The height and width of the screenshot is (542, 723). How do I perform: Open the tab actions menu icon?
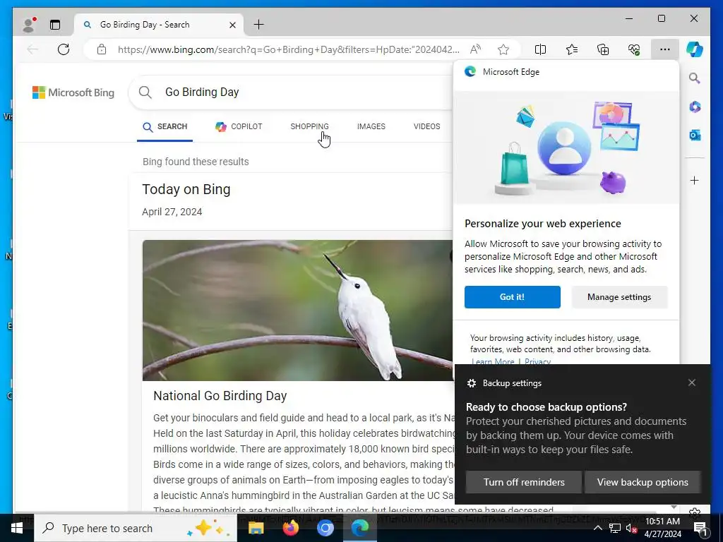coord(55,25)
